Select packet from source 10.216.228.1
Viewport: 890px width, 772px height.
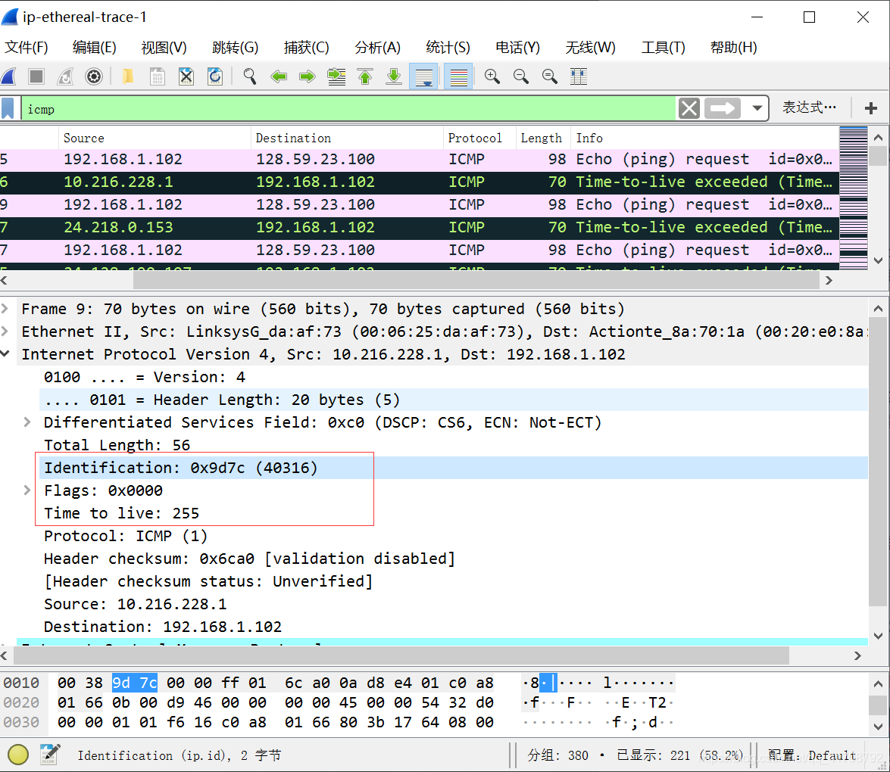click(x=420, y=182)
